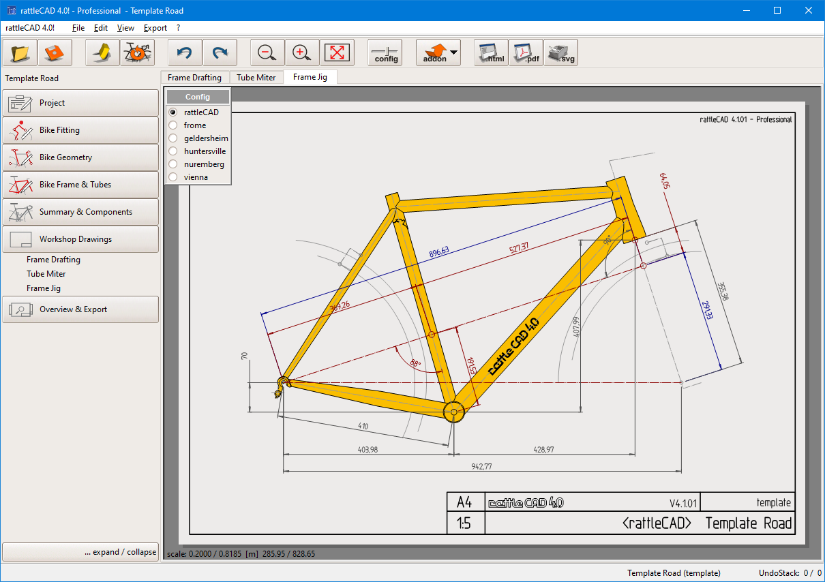Select the geldersheim jig configuration
The image size is (825, 582).
click(173, 138)
